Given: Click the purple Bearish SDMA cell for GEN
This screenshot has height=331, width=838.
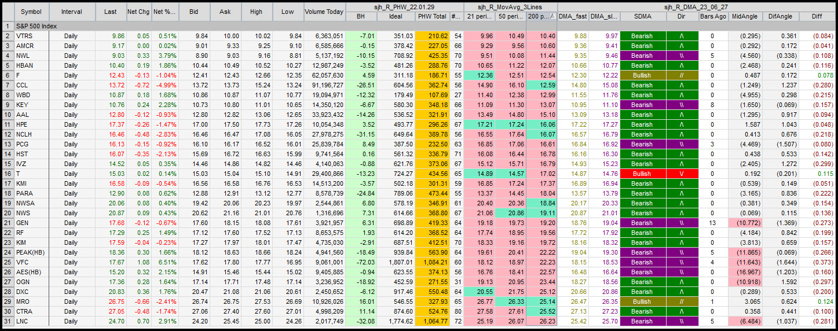Looking at the screenshot, I should [642, 223].
